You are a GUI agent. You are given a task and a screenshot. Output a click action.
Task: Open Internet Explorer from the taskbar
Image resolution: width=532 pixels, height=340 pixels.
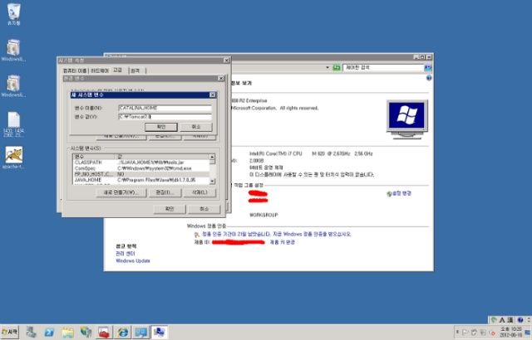[122, 333]
